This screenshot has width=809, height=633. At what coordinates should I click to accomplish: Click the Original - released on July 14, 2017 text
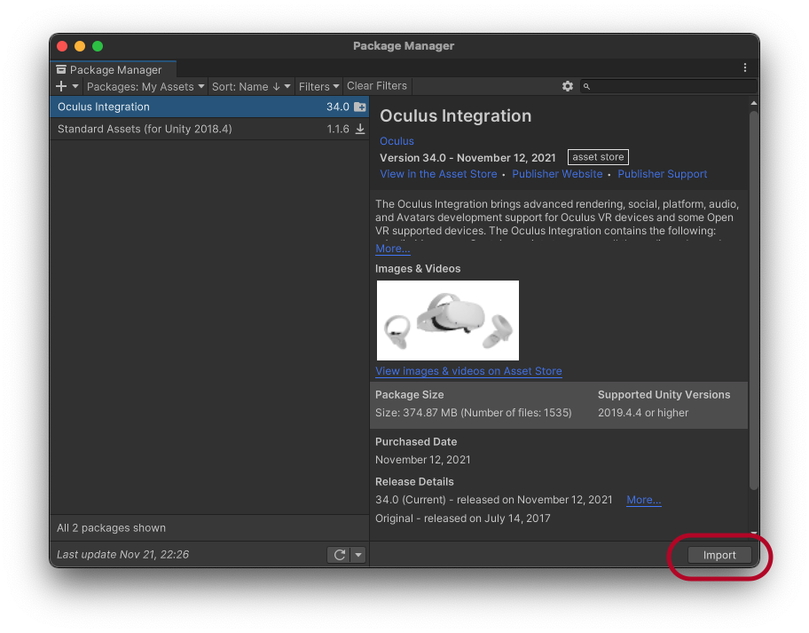click(463, 518)
